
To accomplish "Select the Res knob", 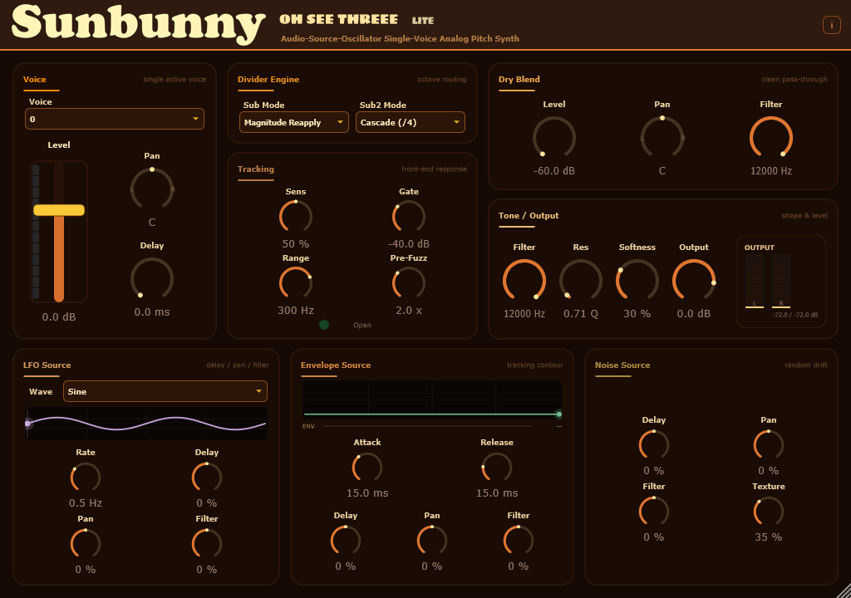I will [x=581, y=281].
